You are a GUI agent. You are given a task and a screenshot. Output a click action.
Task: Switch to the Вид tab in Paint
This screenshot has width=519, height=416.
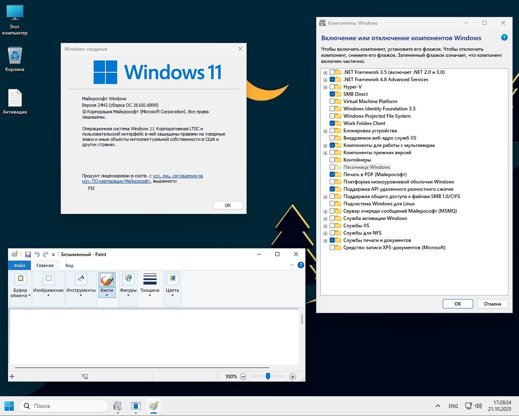[x=69, y=265]
